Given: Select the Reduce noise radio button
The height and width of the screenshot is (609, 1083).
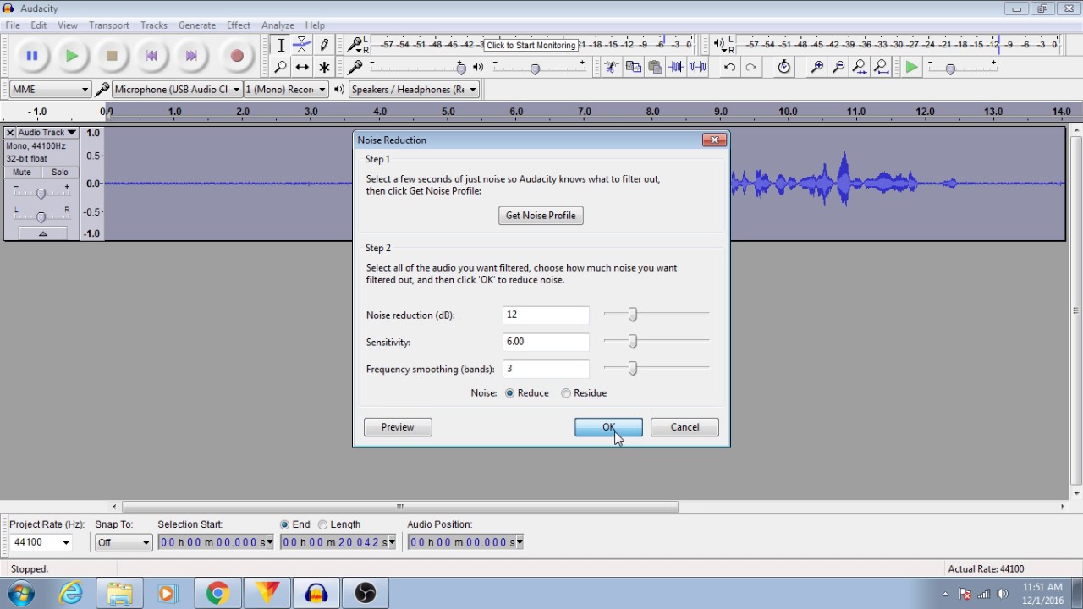Looking at the screenshot, I should [x=509, y=393].
